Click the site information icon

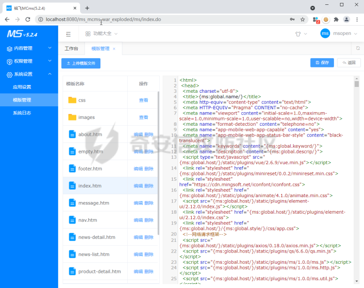point(41,19)
